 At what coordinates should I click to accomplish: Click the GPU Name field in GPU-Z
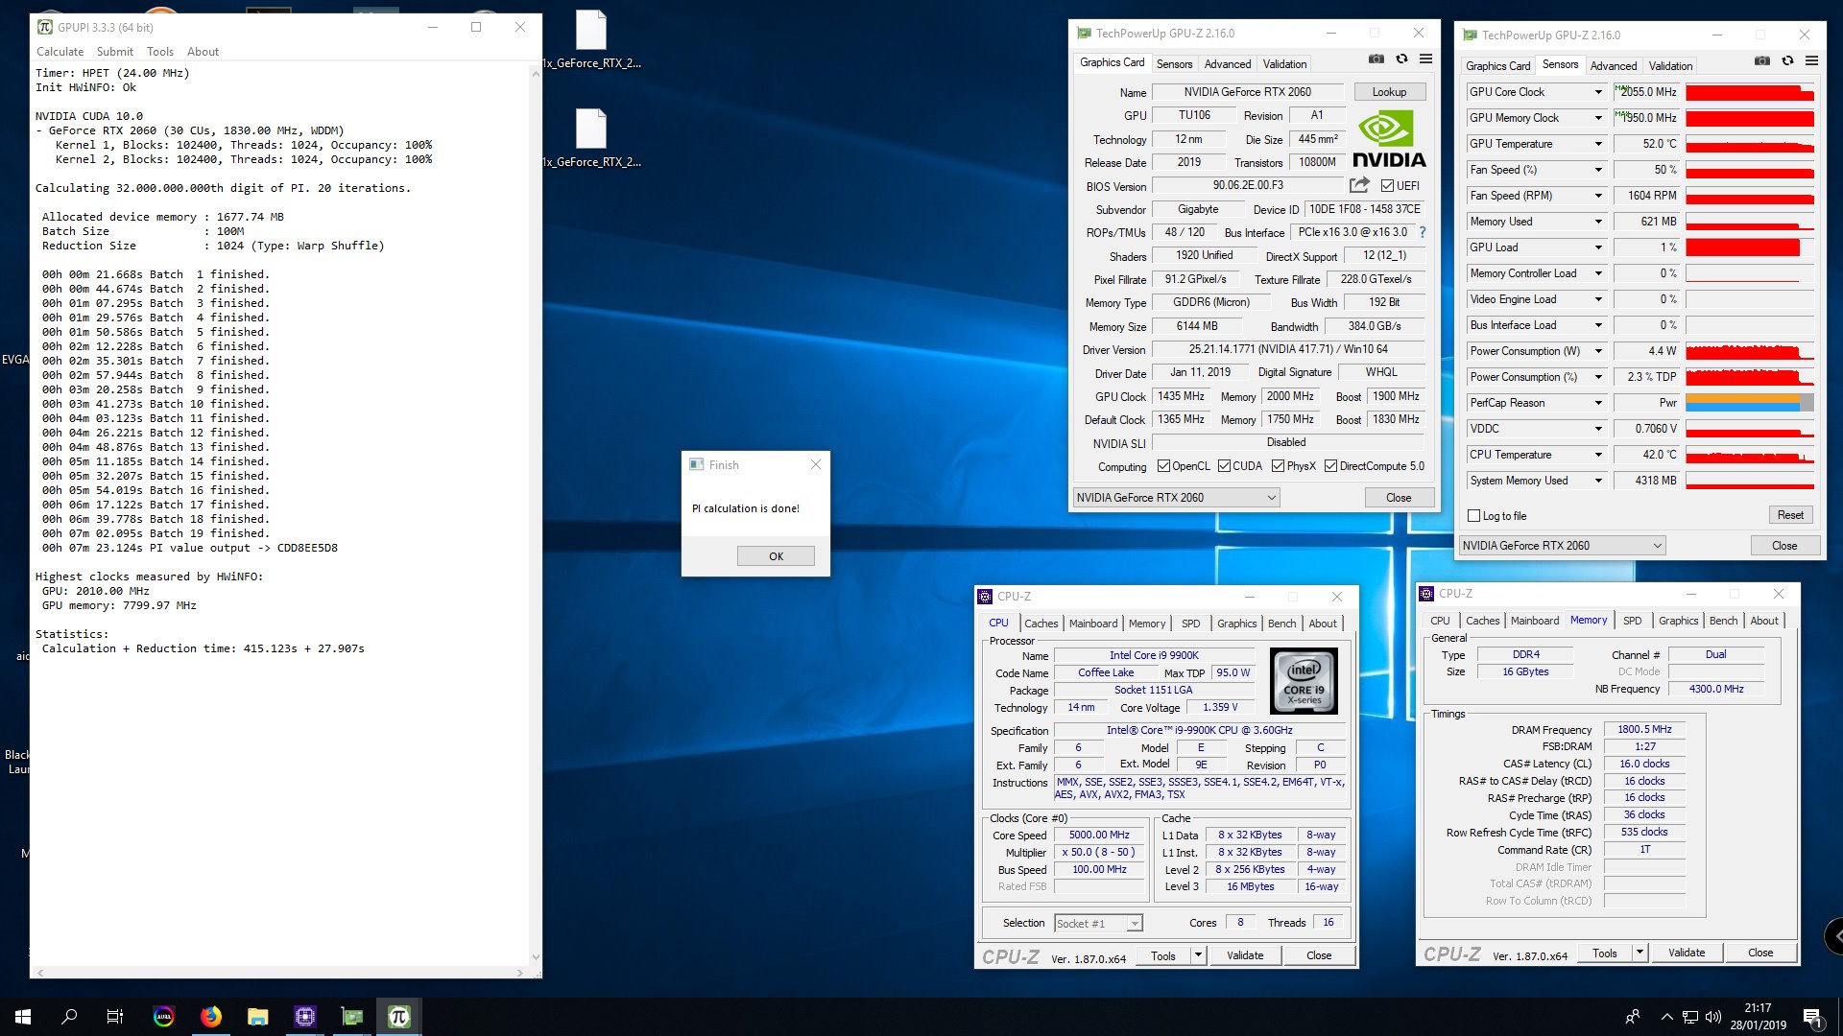1247,92
